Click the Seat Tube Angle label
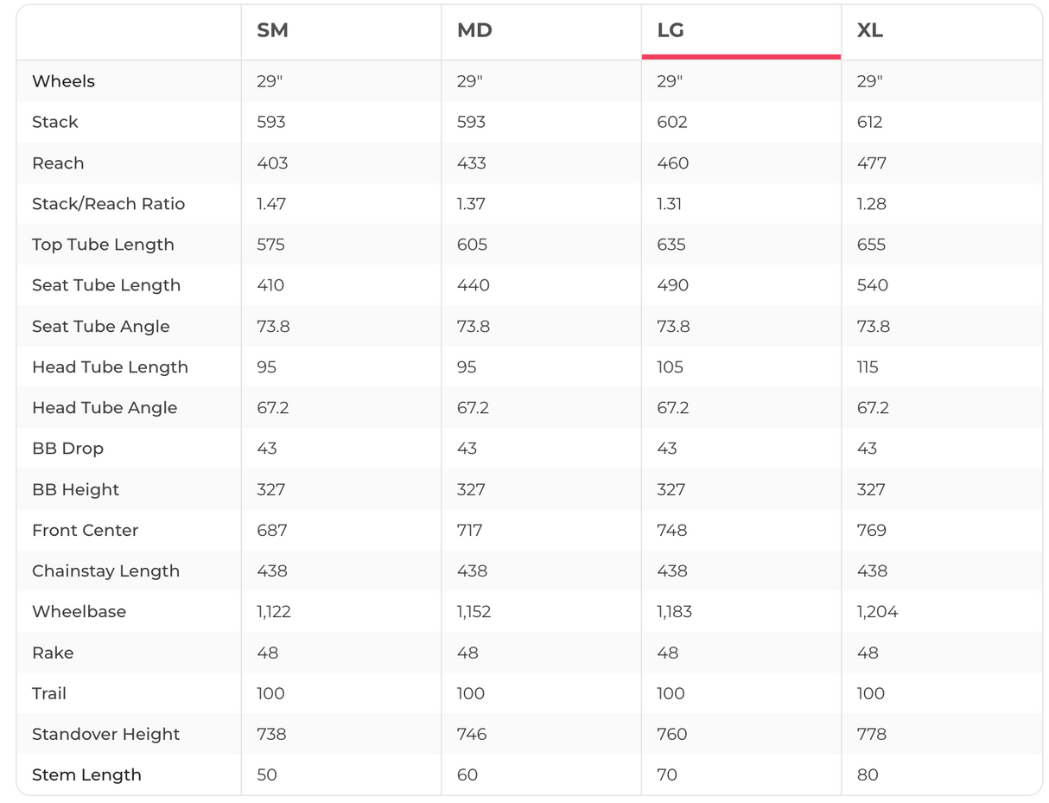The height and width of the screenshot is (803, 1049). point(100,327)
